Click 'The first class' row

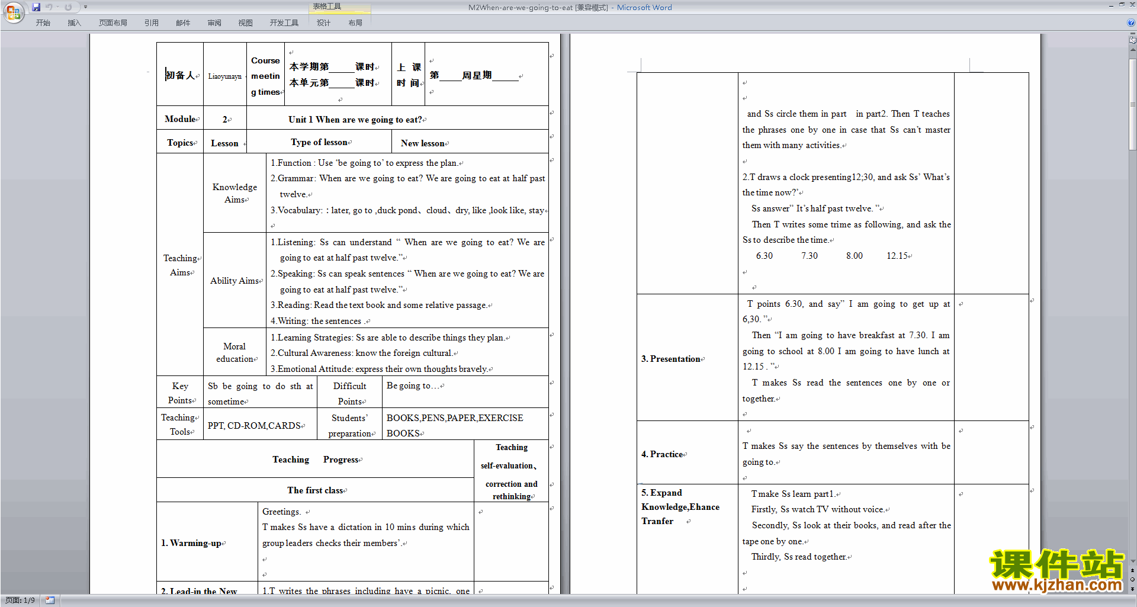(315, 490)
